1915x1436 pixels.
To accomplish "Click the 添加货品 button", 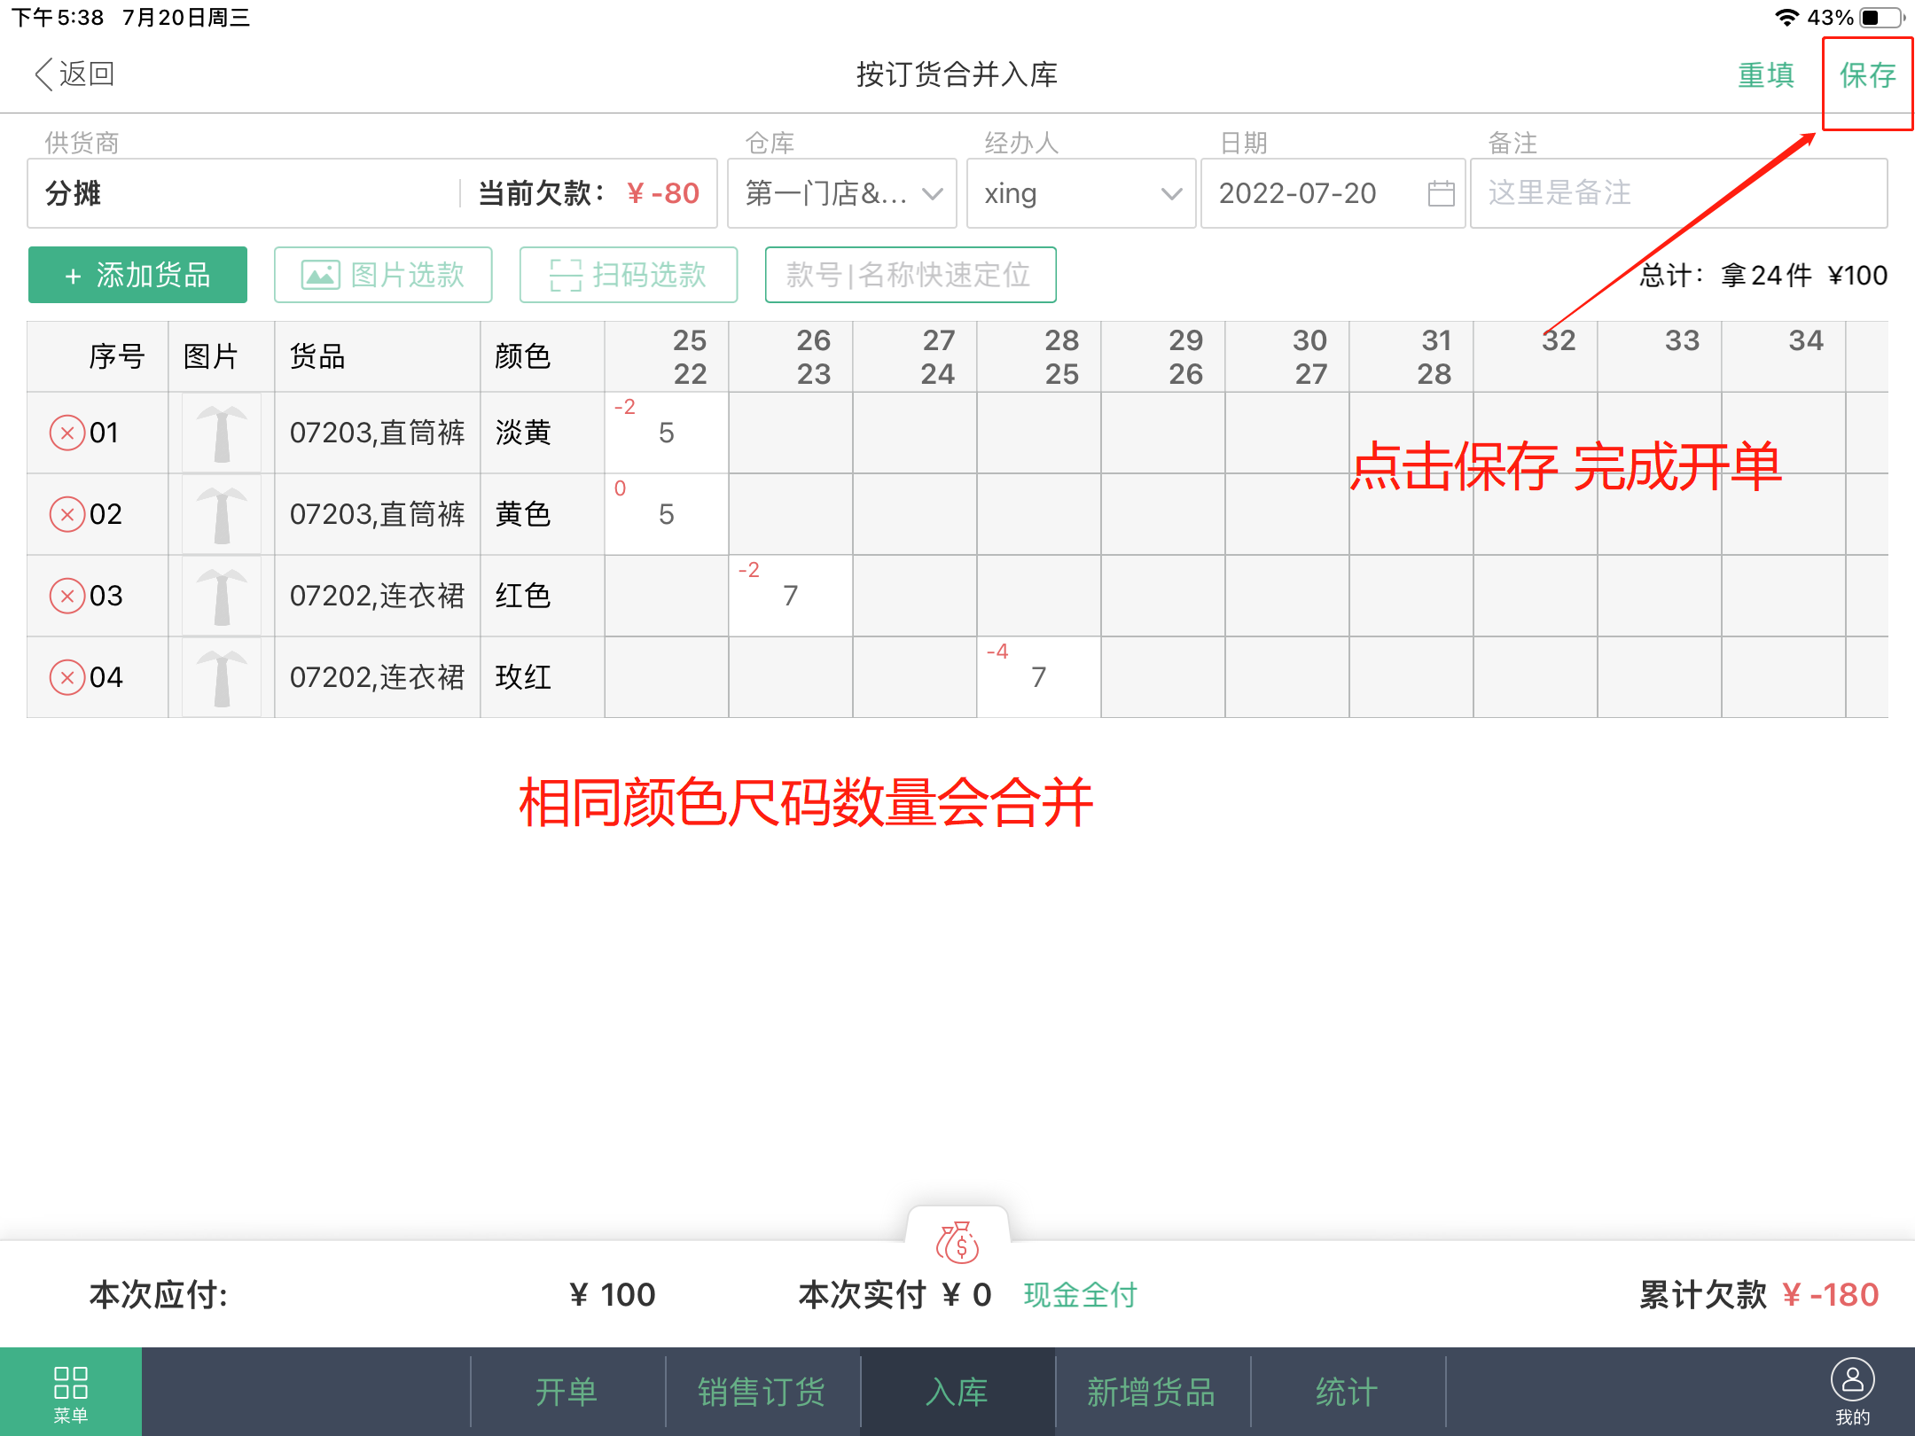I will pyautogui.click(x=137, y=275).
